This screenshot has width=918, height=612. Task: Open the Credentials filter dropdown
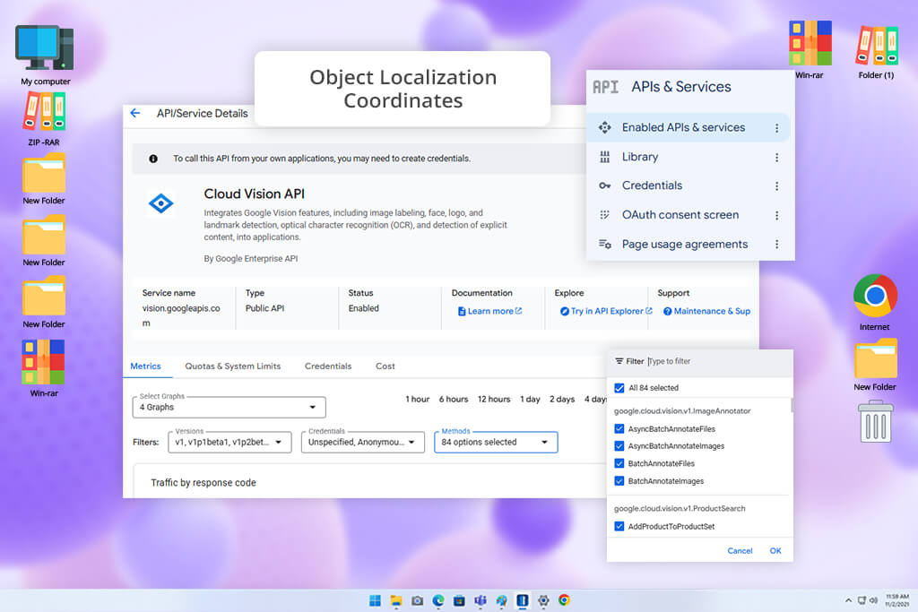(x=363, y=443)
